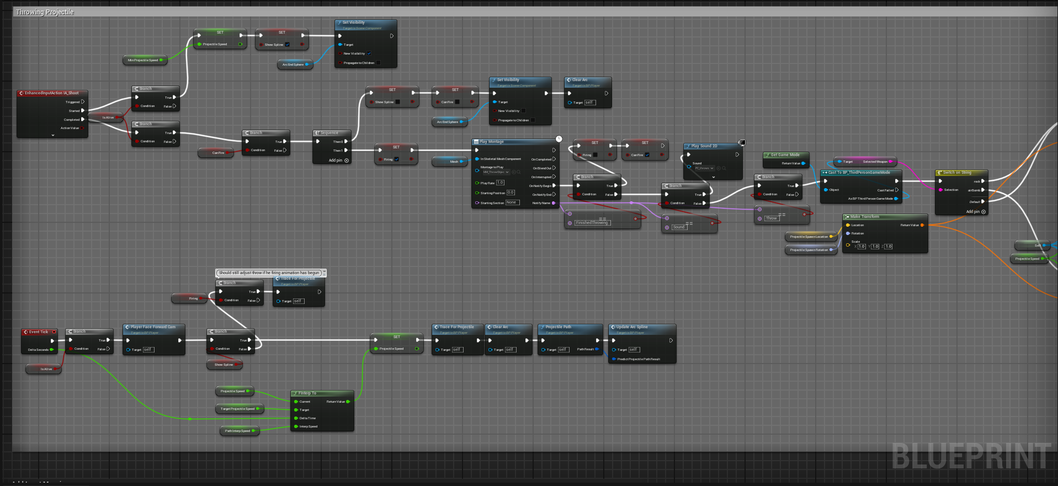
Task: Click the Add pin icon on Switch on String
Action: 983,212
